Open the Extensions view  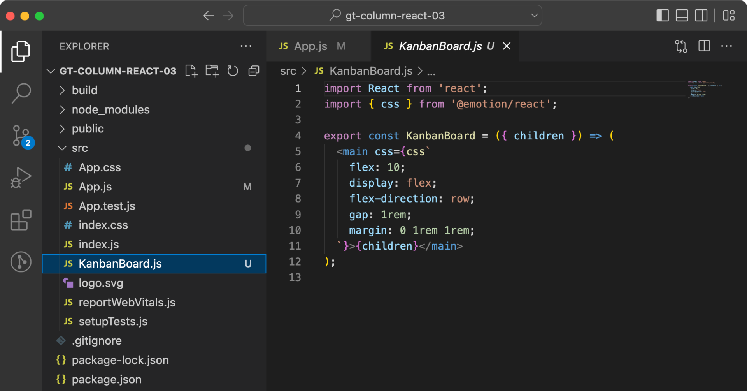tap(21, 220)
